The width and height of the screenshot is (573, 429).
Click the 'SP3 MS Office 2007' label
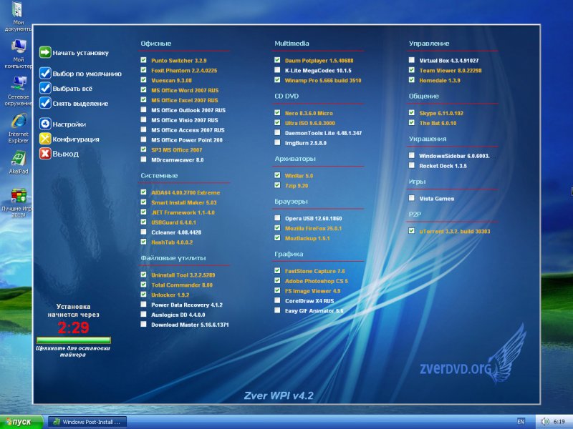[x=176, y=149]
